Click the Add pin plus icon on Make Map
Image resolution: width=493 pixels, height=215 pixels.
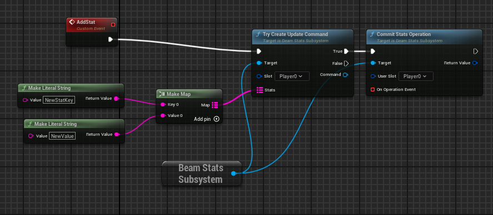(x=216, y=119)
